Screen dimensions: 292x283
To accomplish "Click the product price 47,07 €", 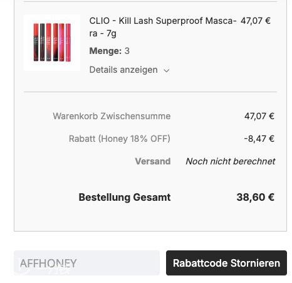I will (x=256, y=21).
